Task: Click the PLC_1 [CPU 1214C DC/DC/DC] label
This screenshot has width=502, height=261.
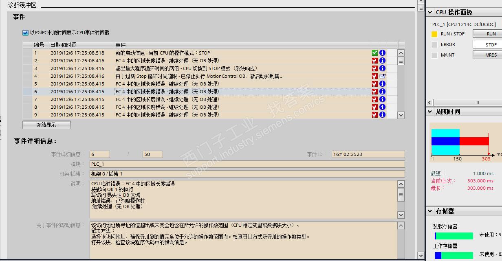Action: pos(464,24)
